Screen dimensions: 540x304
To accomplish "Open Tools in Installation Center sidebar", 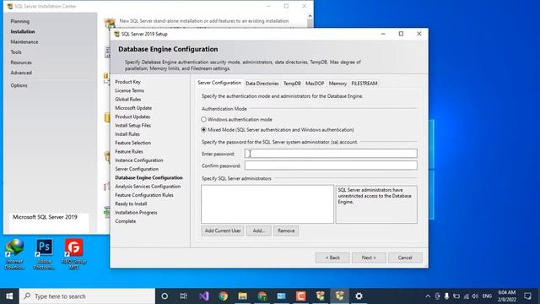I will (x=16, y=52).
